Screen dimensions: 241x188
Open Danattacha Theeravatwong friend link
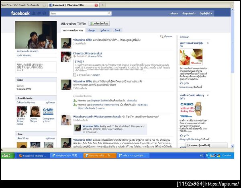tap(105, 105)
